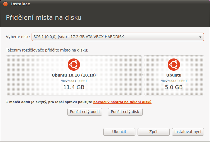210x142 pixels.
Task: Click the 11.4 GB size text
Action: [x=74, y=87]
